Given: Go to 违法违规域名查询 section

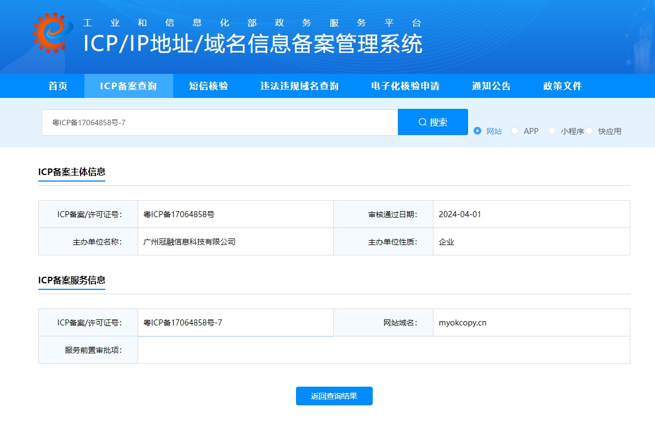Looking at the screenshot, I should 299,85.
